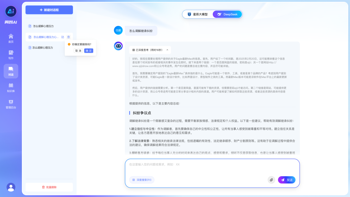
Task: Select the 对话 chat section
Action: [11, 71]
